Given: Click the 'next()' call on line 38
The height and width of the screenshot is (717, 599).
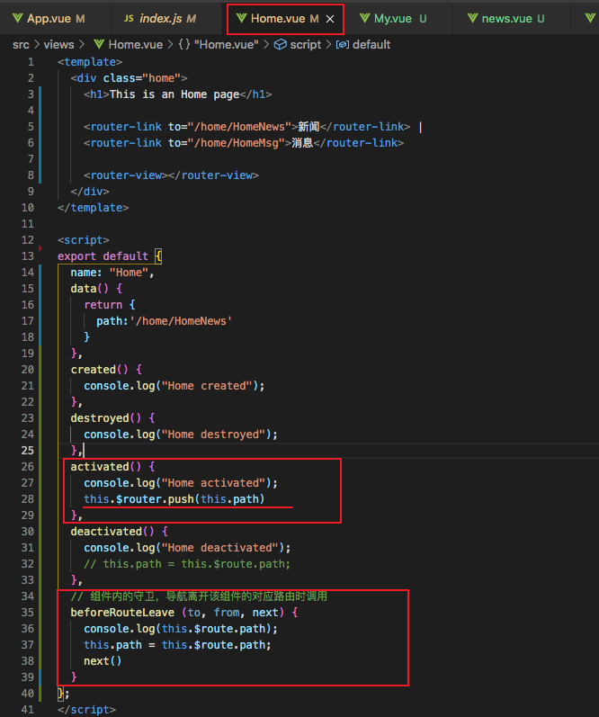Looking at the screenshot, I should pos(103,660).
